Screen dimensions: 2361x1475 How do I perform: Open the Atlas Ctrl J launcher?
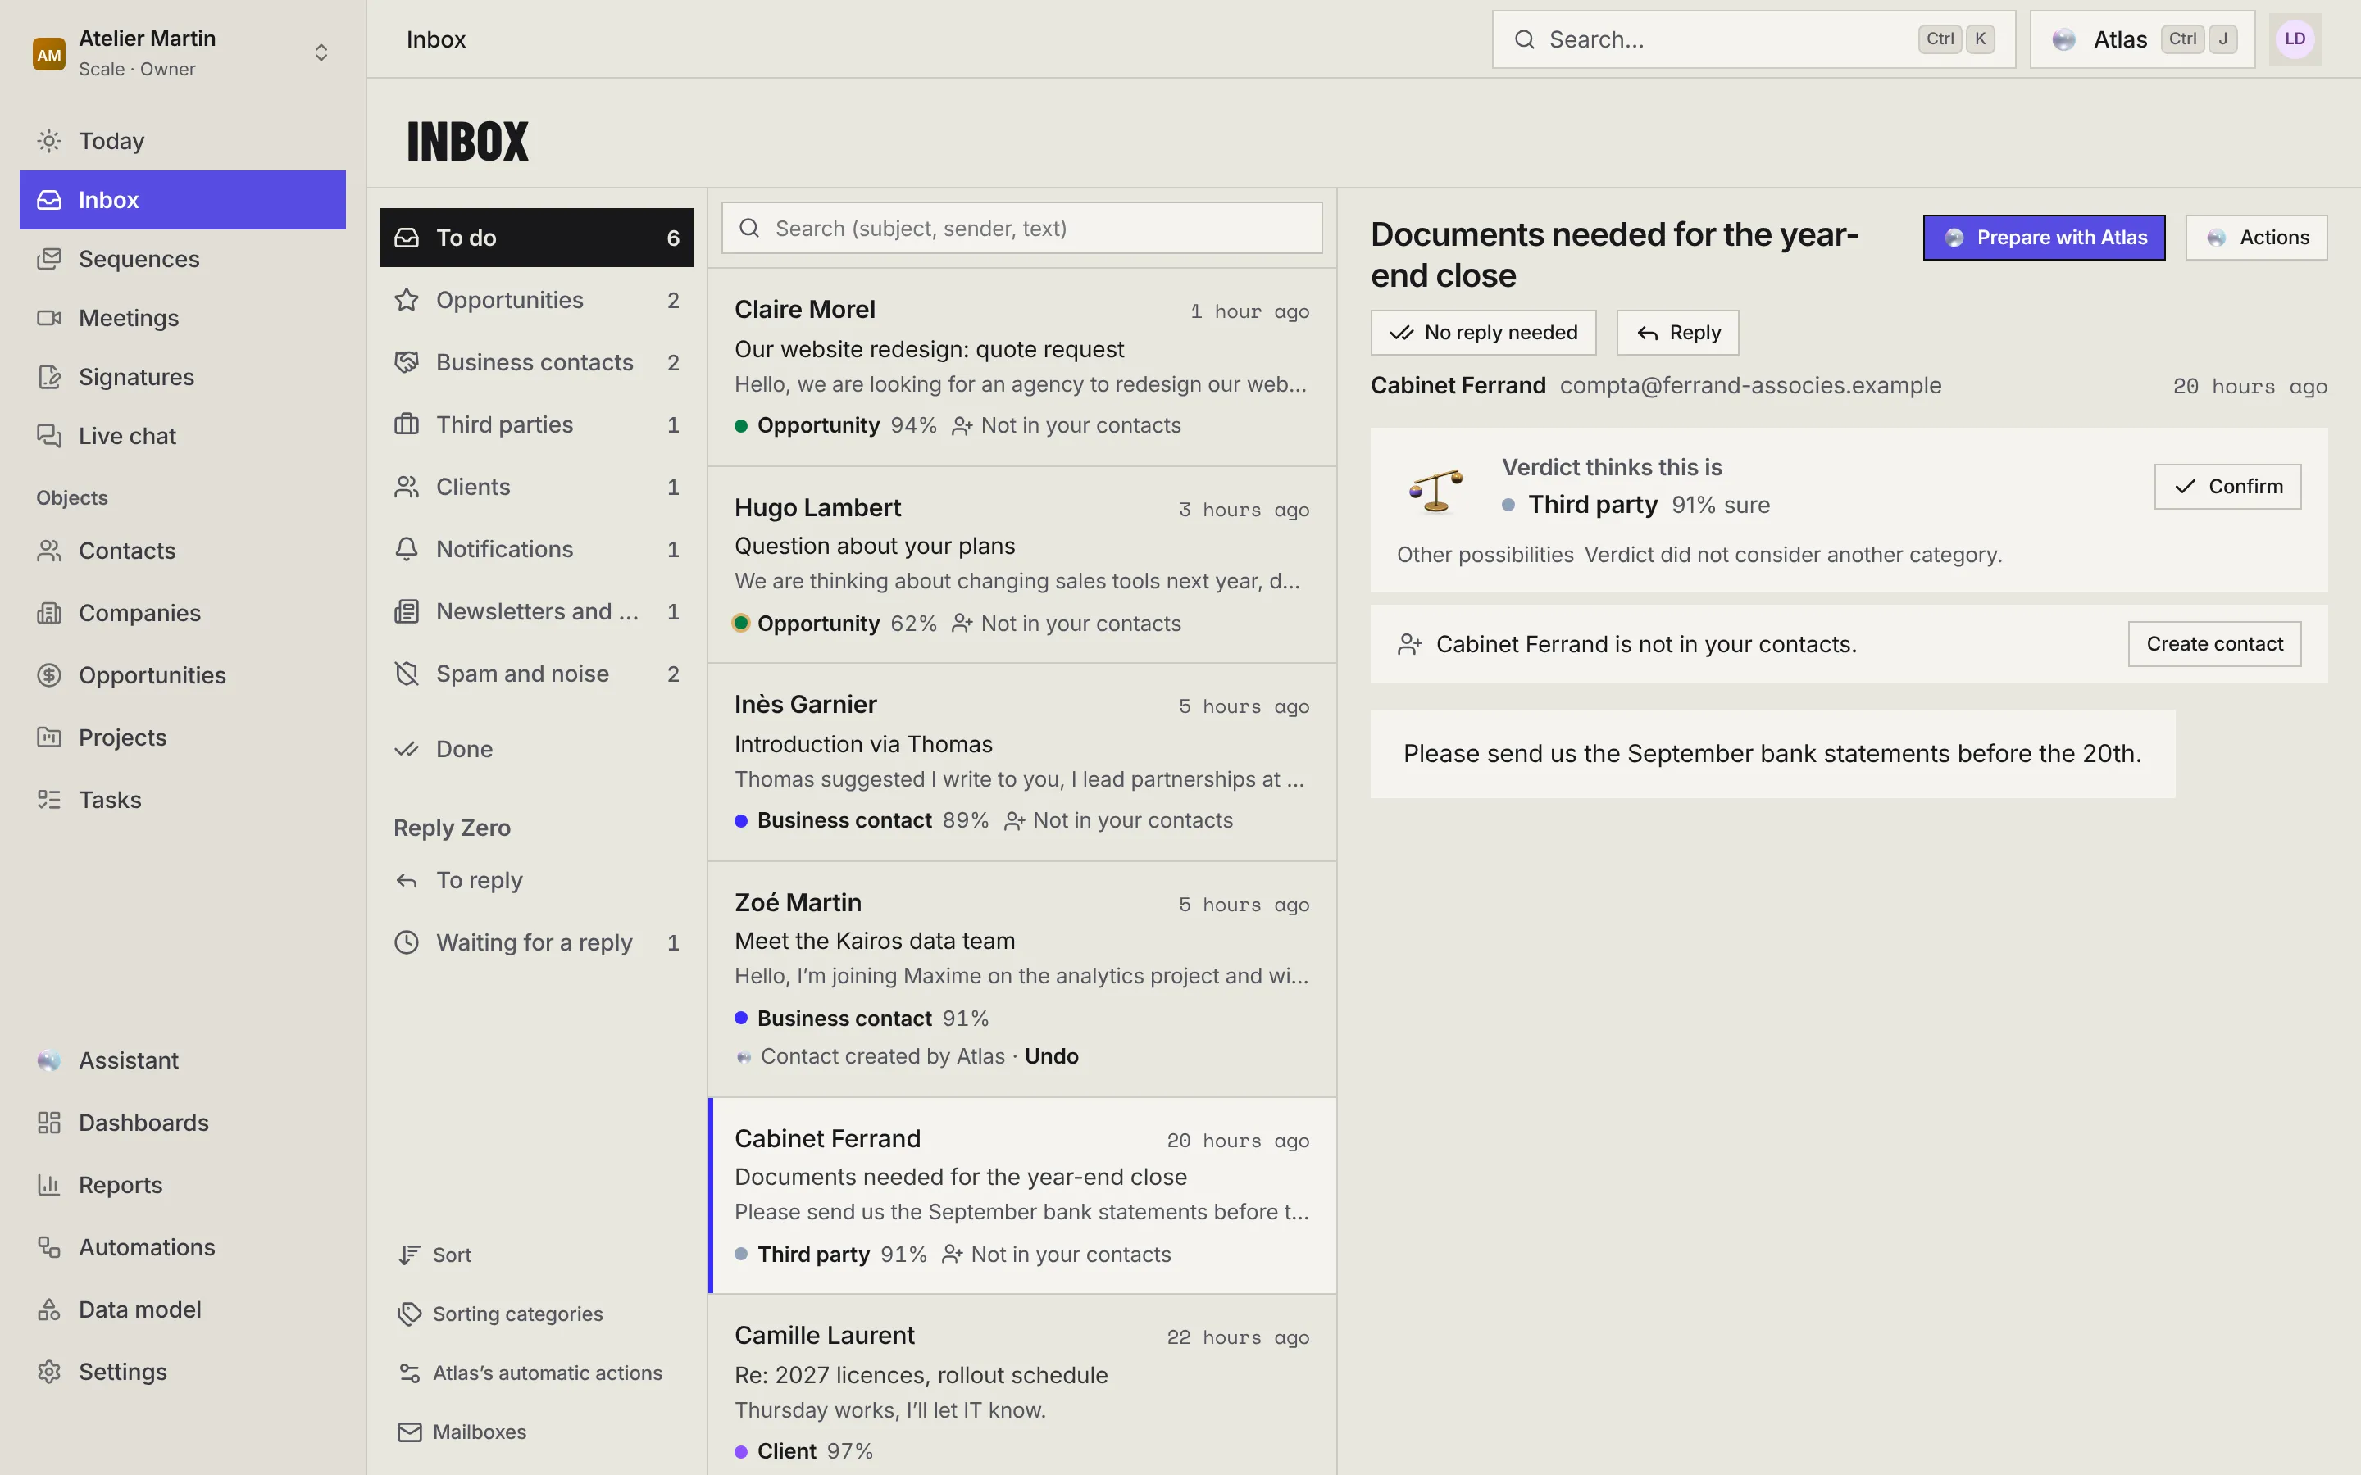2142,39
